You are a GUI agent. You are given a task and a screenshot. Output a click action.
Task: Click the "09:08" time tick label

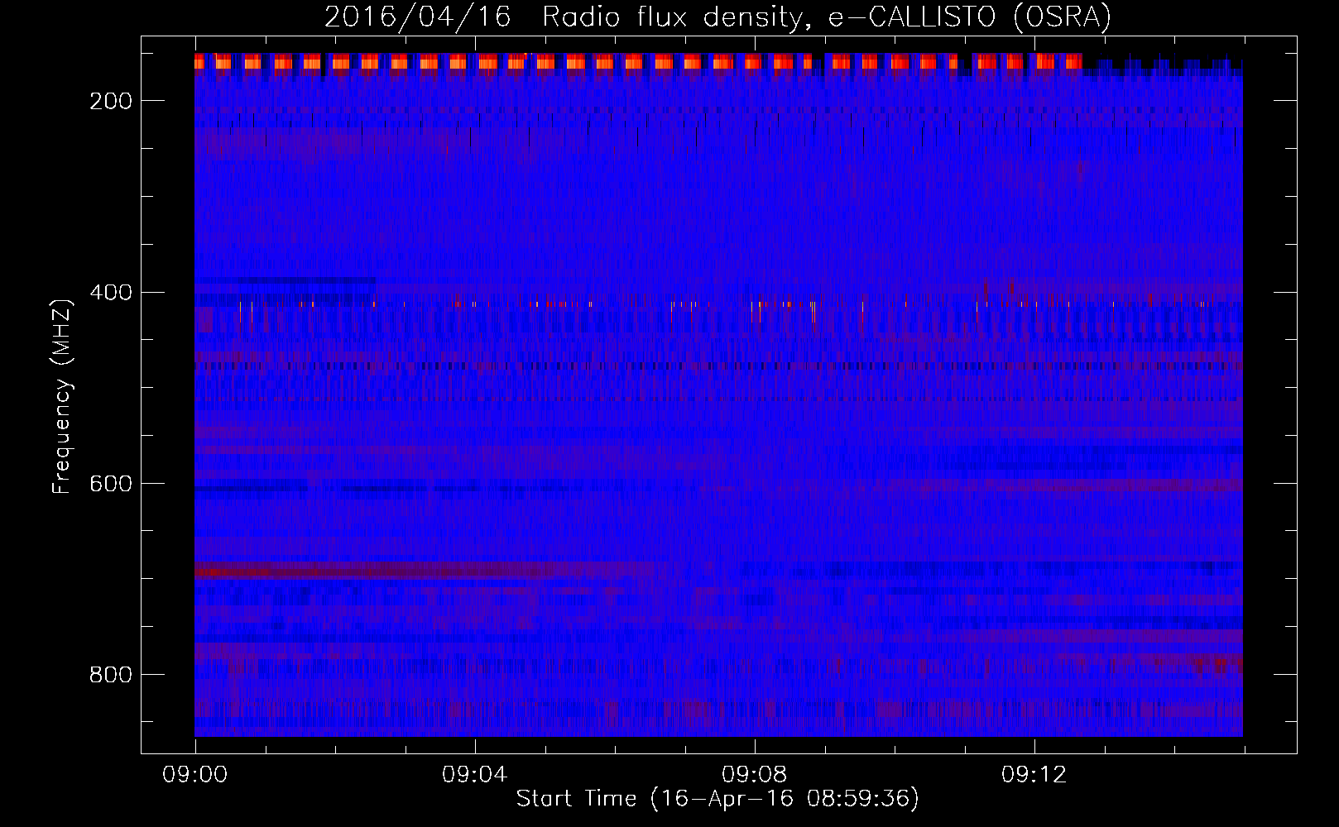point(755,775)
